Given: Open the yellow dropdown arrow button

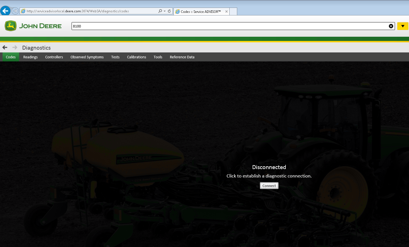Looking at the screenshot, I should (x=403, y=26).
